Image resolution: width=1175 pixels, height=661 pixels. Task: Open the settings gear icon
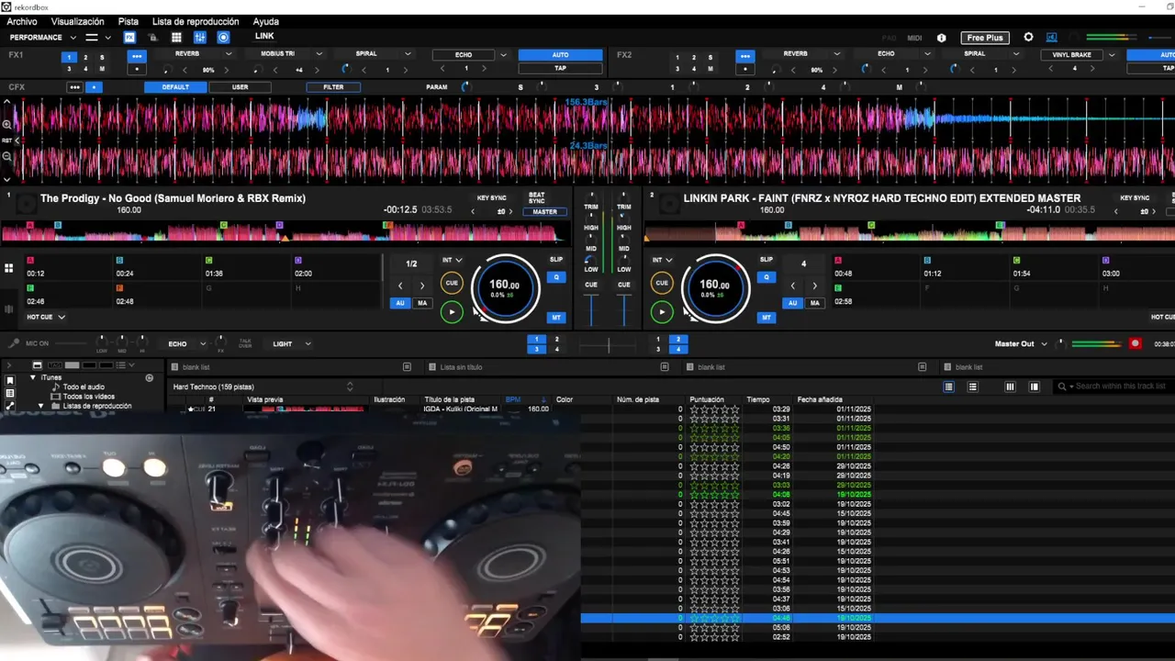(x=1028, y=38)
